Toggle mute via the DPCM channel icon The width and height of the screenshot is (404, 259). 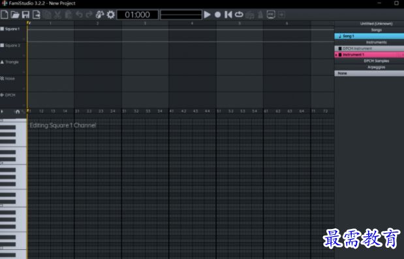tap(2, 95)
